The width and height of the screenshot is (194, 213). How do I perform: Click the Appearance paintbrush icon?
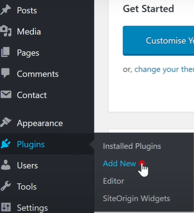click(6, 122)
